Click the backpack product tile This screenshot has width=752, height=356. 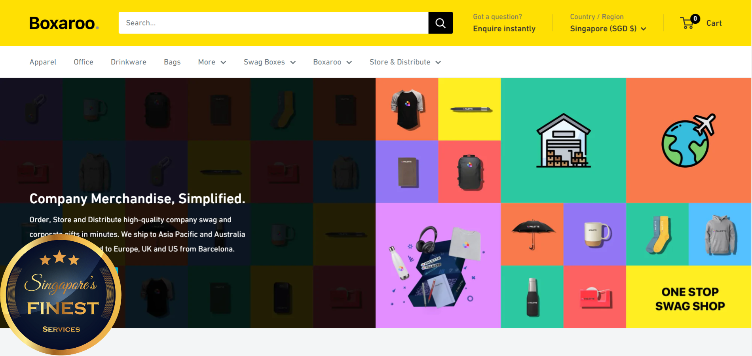[x=470, y=172]
